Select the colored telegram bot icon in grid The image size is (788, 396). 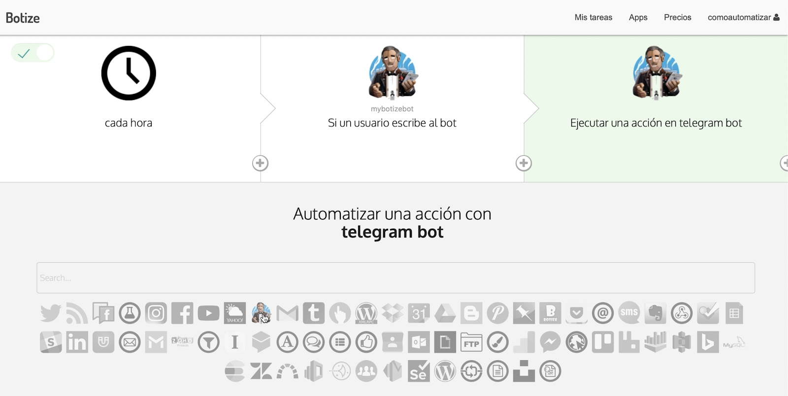pyautogui.click(x=261, y=313)
